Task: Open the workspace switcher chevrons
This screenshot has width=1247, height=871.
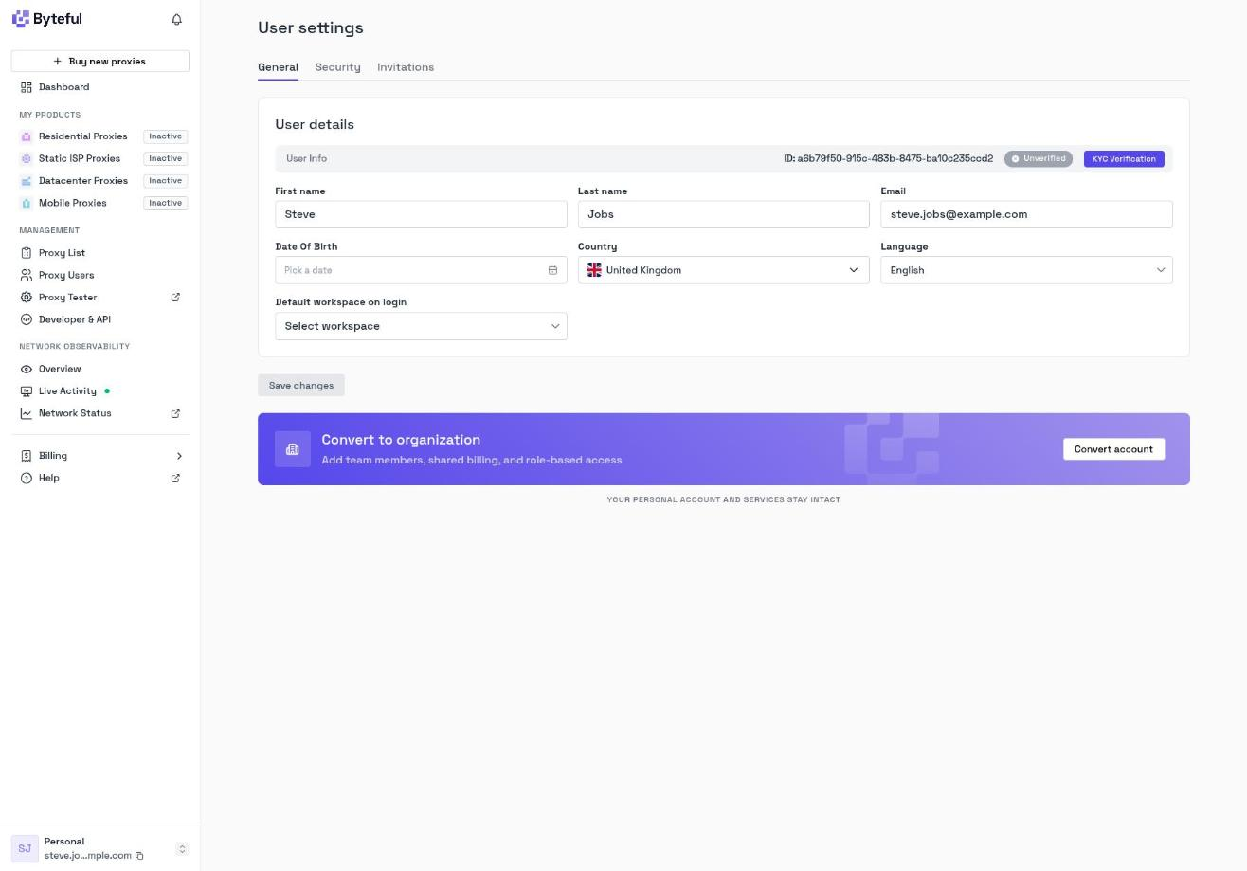Action: pos(182,849)
